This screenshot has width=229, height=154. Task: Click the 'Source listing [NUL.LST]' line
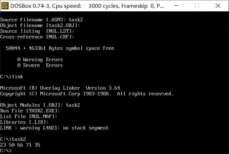point(37,31)
